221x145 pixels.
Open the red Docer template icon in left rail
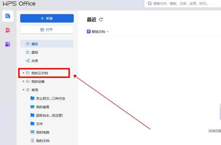8,30
